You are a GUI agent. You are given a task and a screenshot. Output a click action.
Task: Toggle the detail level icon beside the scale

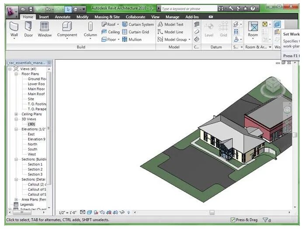pos(83,212)
